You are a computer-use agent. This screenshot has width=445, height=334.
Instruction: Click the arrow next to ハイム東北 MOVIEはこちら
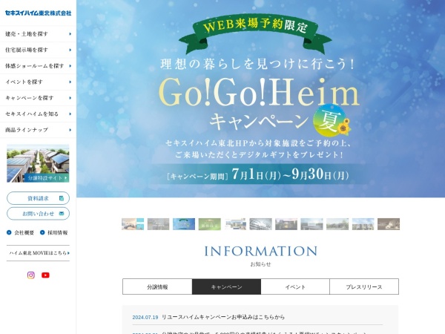point(68,253)
